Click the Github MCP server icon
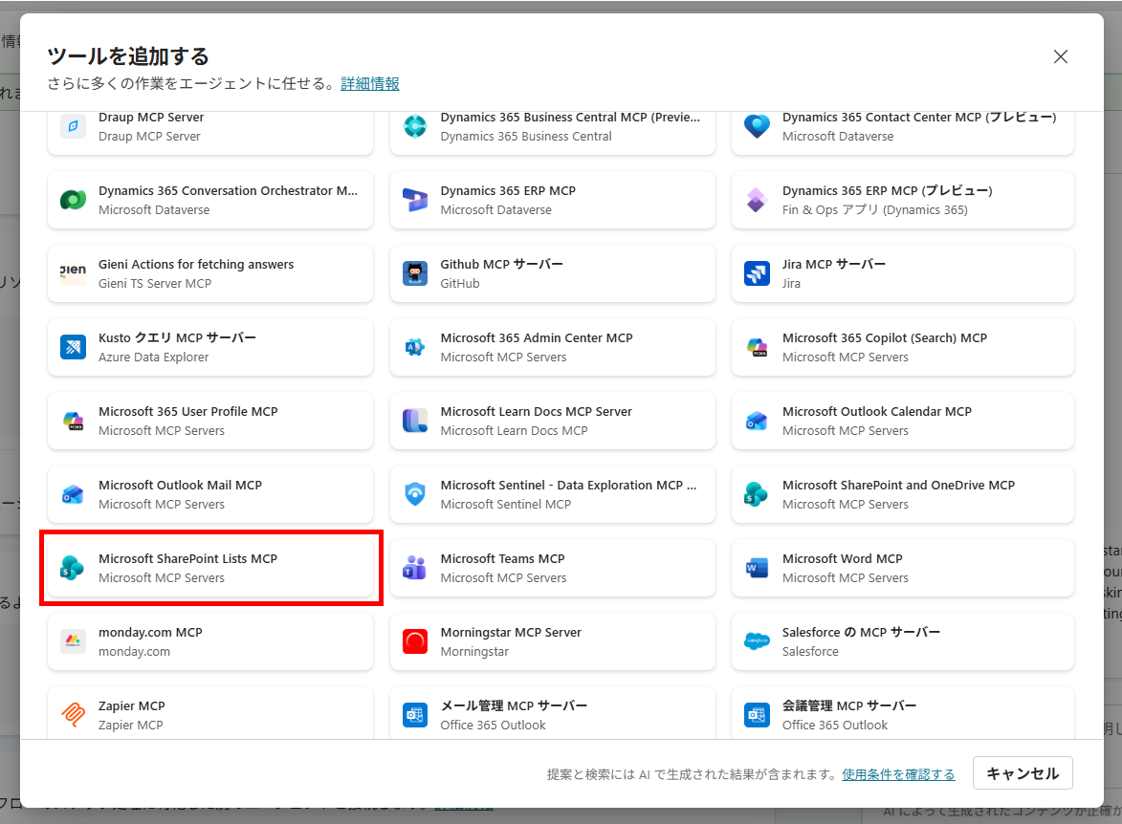Viewport: 1122px width, 824px height. click(415, 274)
